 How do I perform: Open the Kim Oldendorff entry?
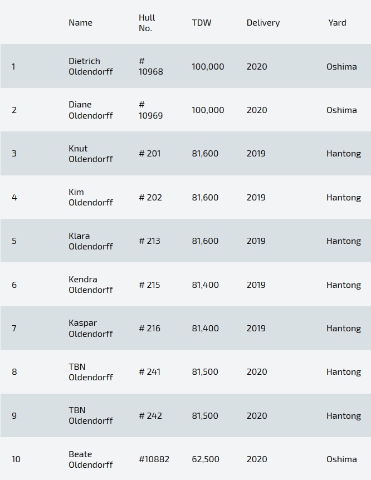pos(90,197)
